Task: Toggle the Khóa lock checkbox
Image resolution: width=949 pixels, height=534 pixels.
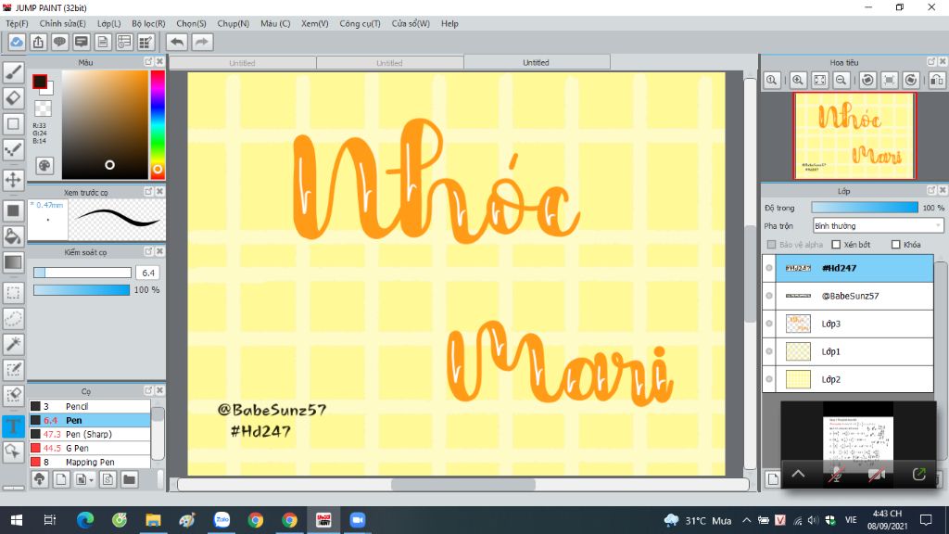Action: point(896,245)
